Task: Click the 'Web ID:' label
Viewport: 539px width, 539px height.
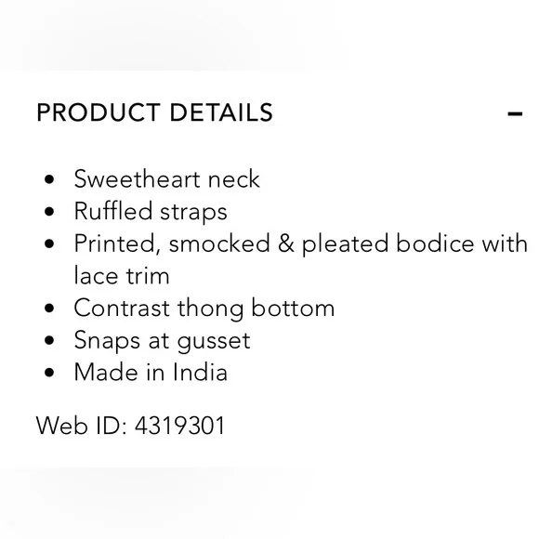Action: [x=82, y=426]
